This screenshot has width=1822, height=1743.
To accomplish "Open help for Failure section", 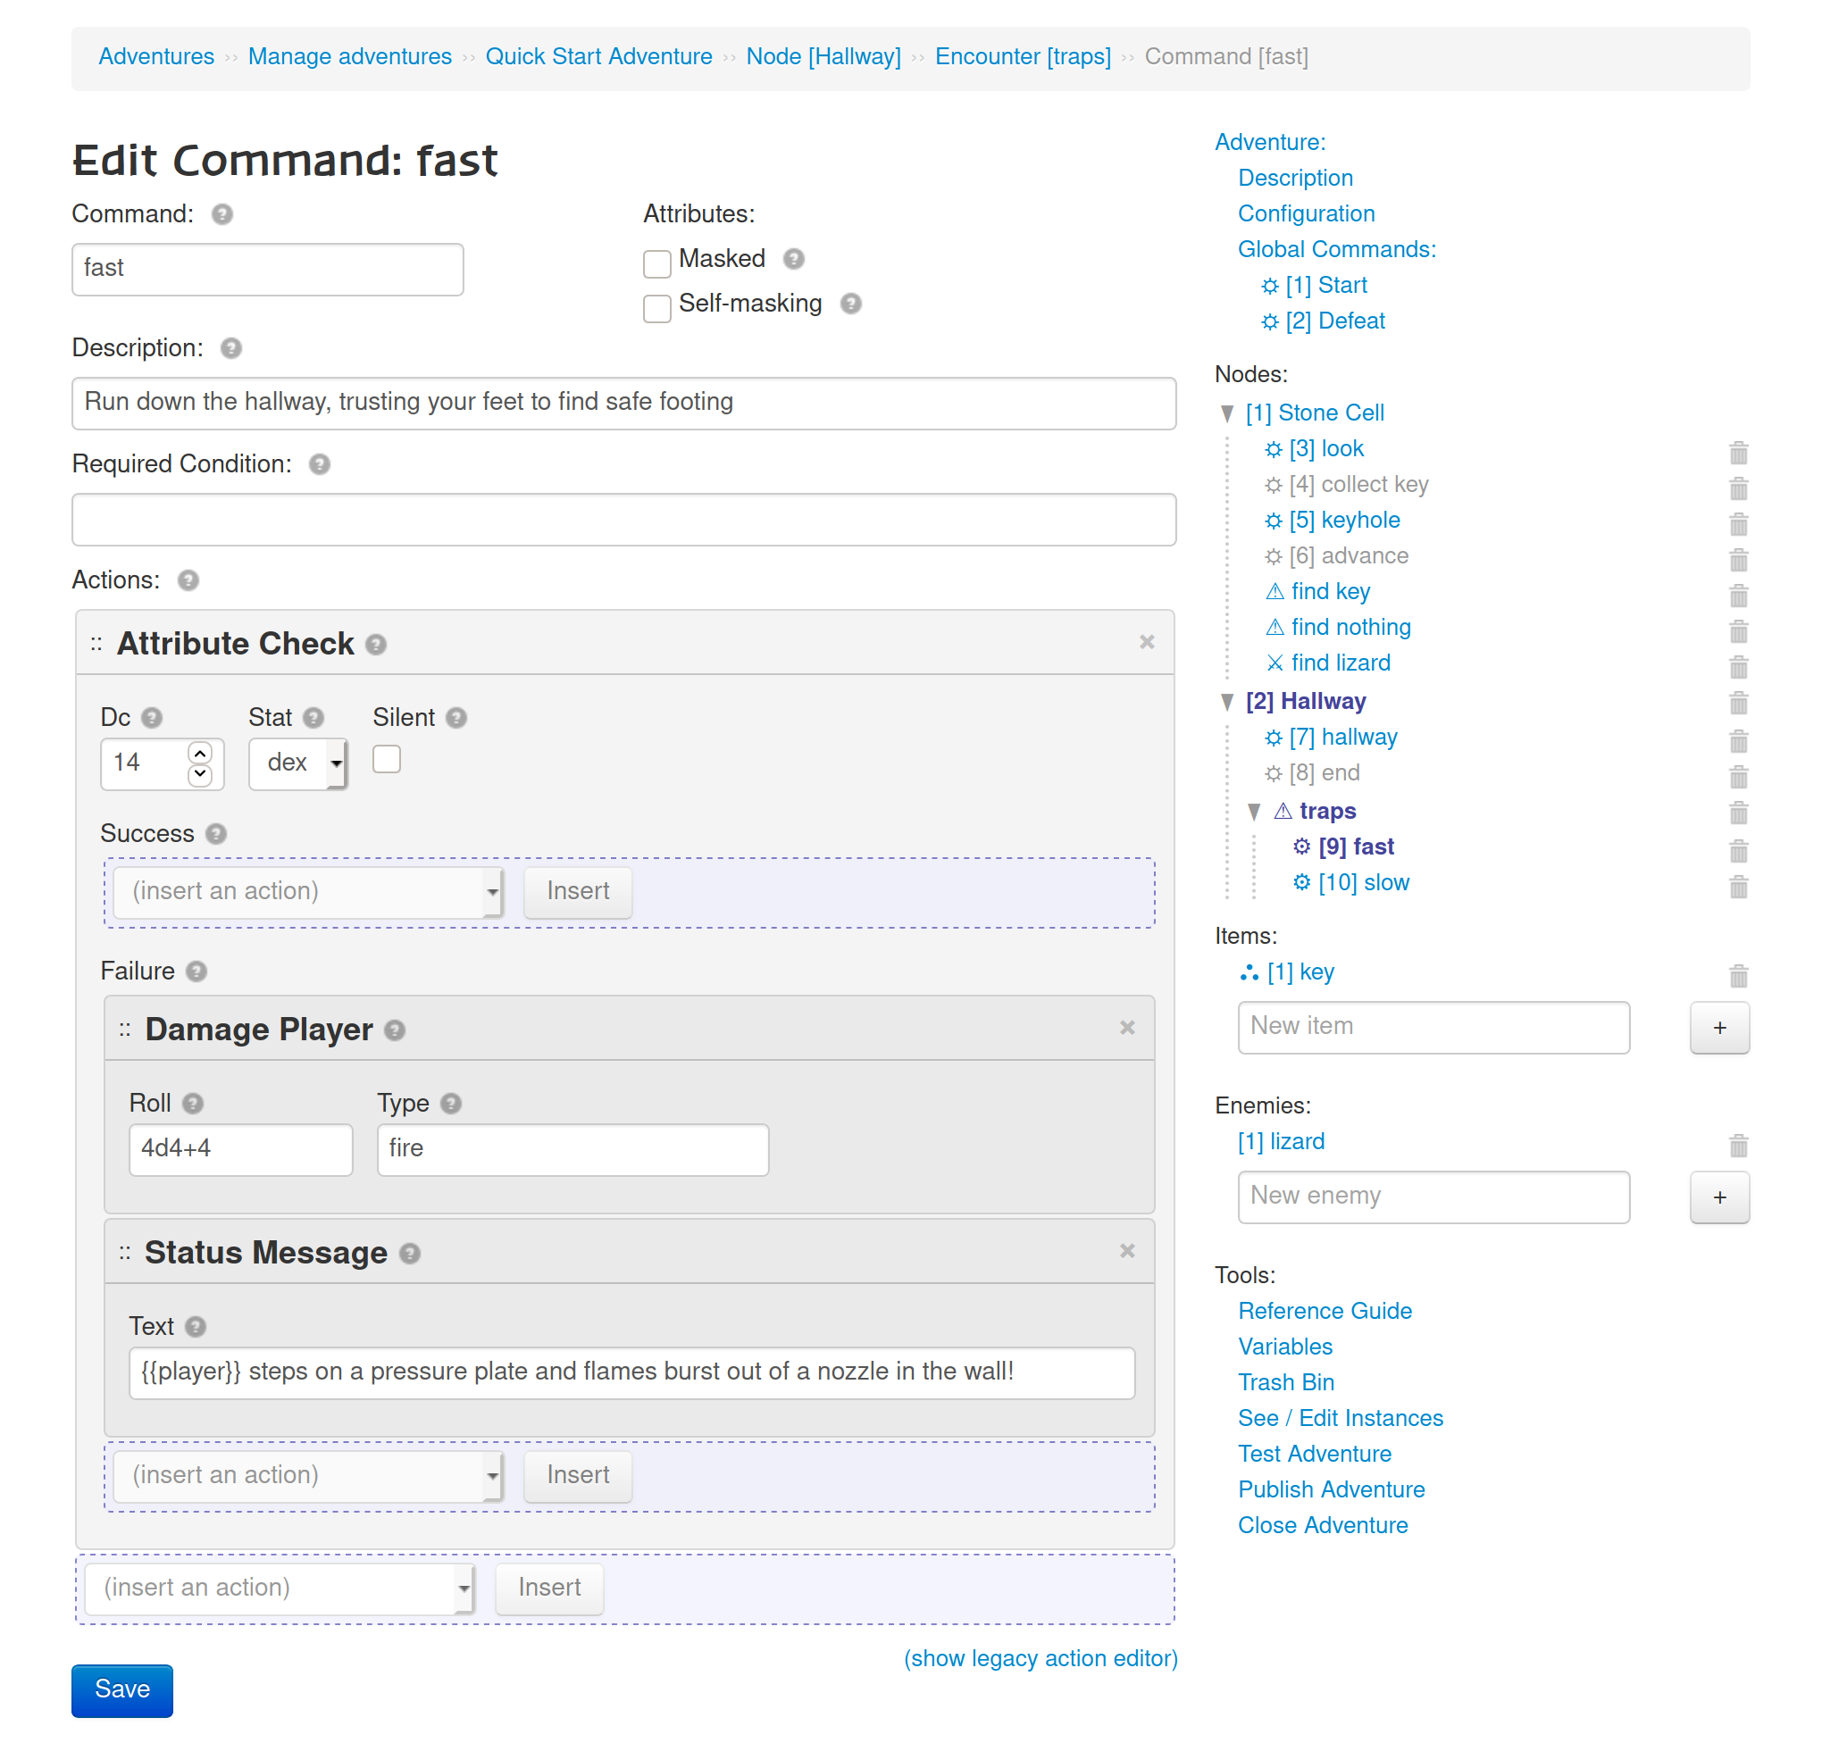I will click(x=196, y=972).
